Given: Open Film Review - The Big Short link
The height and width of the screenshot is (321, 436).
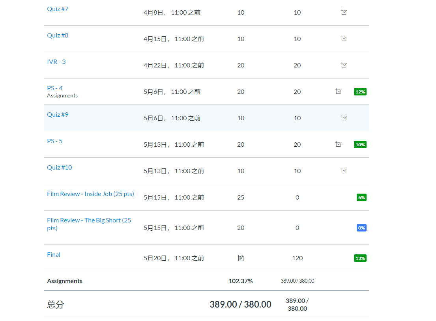Looking at the screenshot, I should (89, 220).
